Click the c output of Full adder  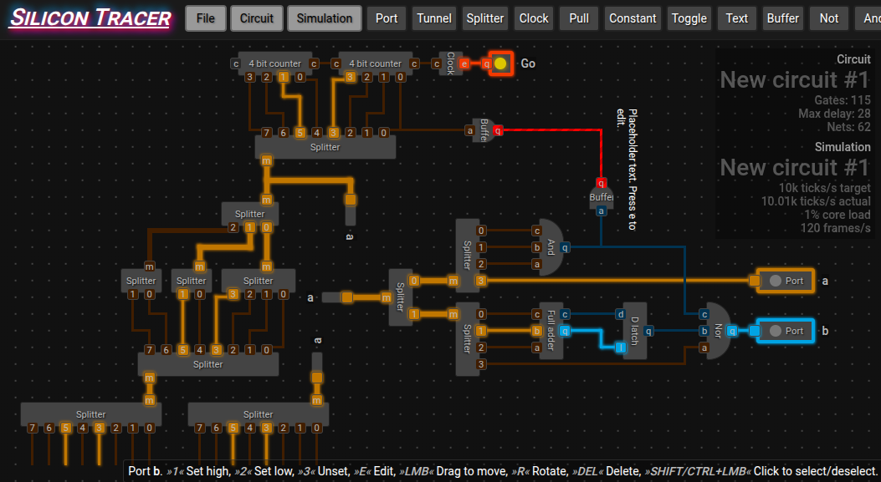[x=565, y=314]
